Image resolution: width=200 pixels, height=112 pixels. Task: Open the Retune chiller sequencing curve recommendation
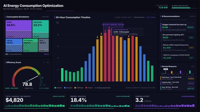tap(178, 48)
